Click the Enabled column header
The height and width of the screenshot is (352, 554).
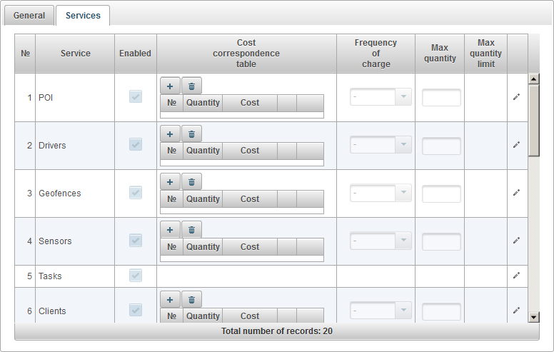135,54
